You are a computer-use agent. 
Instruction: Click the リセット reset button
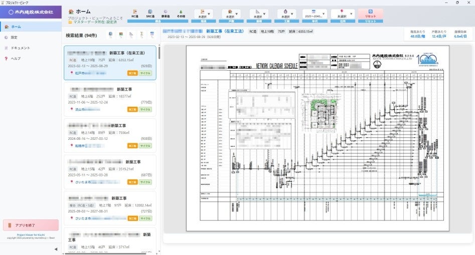(x=370, y=14)
